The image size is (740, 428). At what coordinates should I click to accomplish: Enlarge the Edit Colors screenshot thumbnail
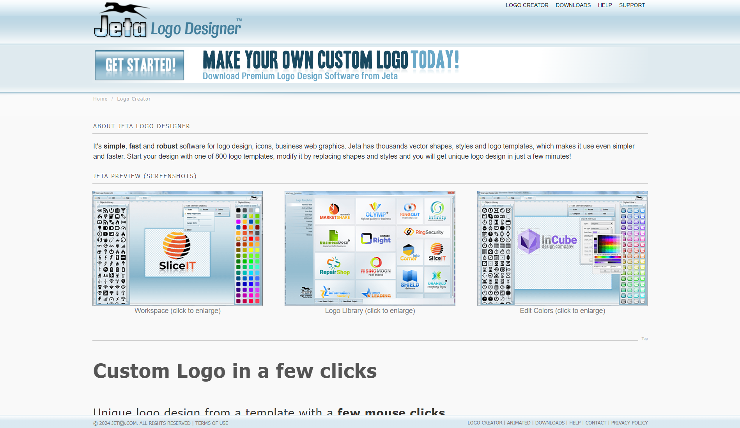click(x=563, y=248)
